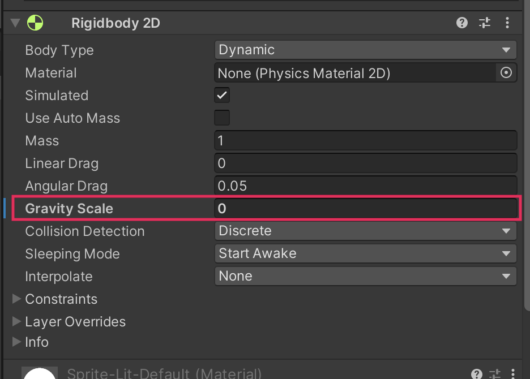Enable the Use Auto Mass checkbox
This screenshot has width=530, height=379.
click(x=222, y=118)
